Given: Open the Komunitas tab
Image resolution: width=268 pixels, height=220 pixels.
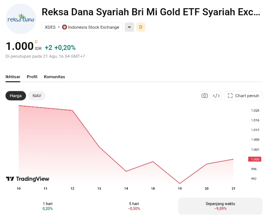Looking at the screenshot, I should (x=54, y=77).
